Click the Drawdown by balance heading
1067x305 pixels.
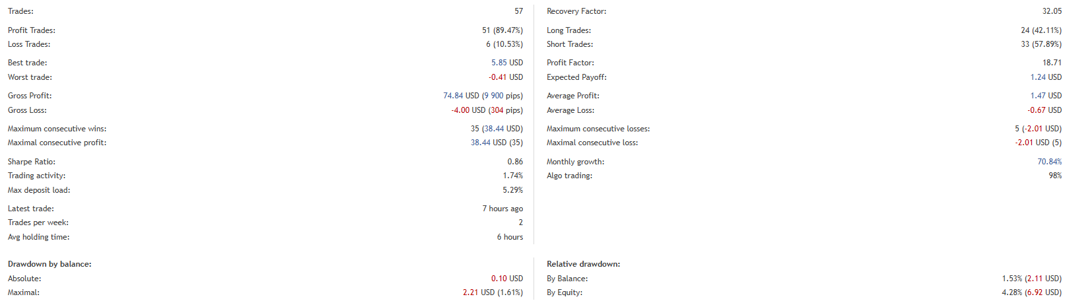pos(50,264)
